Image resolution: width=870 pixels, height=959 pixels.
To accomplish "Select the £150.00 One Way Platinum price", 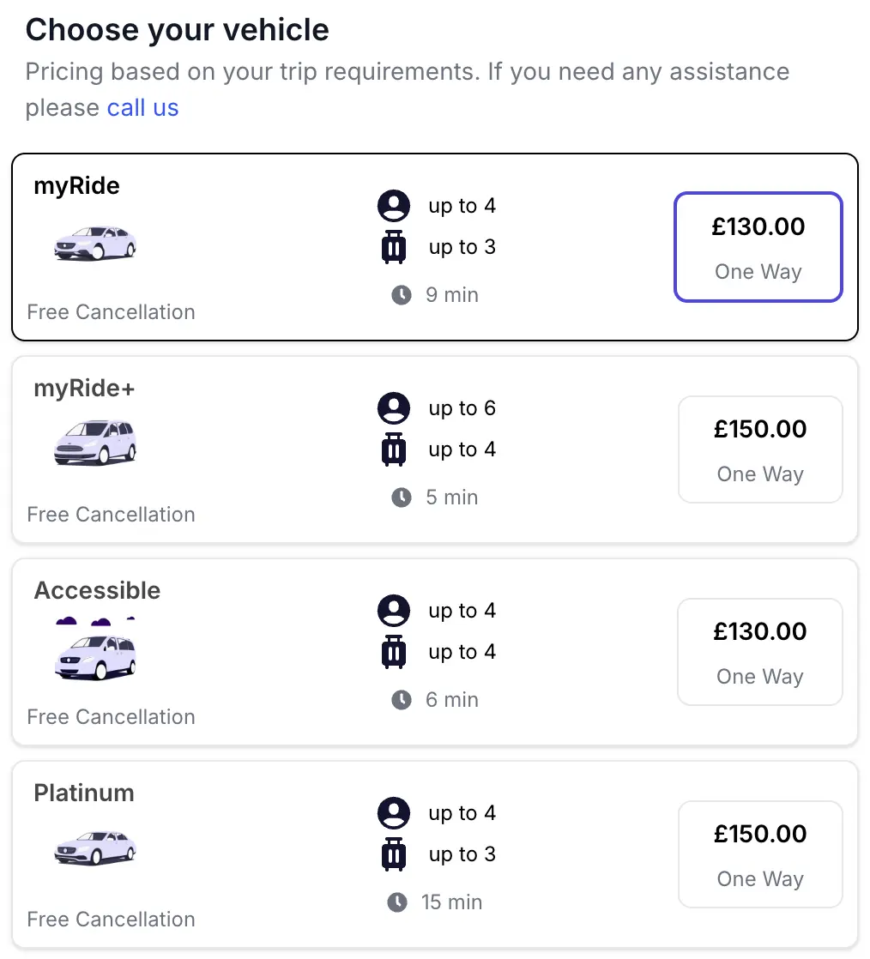I will point(760,854).
